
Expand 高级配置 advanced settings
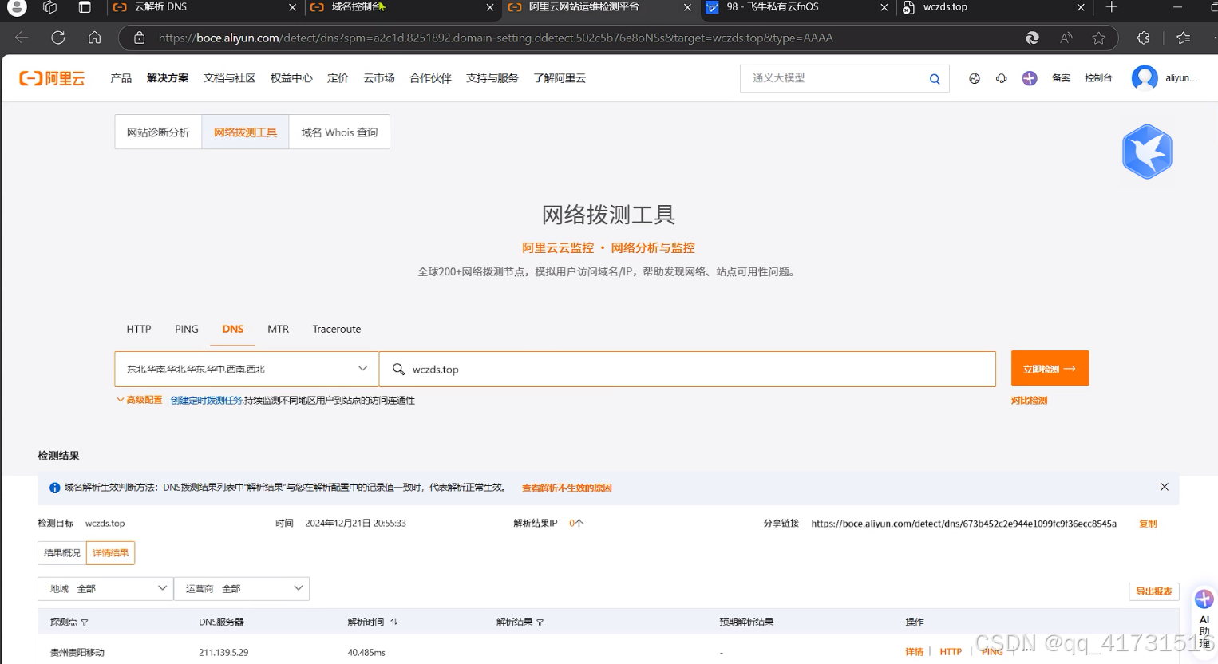(x=139, y=400)
